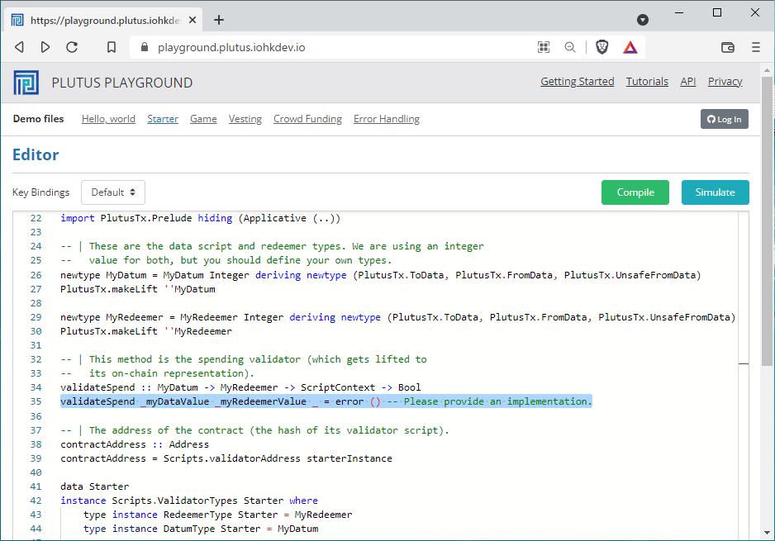Viewport: 775px width, 541px height.
Task: Open the browser hamburger menu
Action: point(755,48)
